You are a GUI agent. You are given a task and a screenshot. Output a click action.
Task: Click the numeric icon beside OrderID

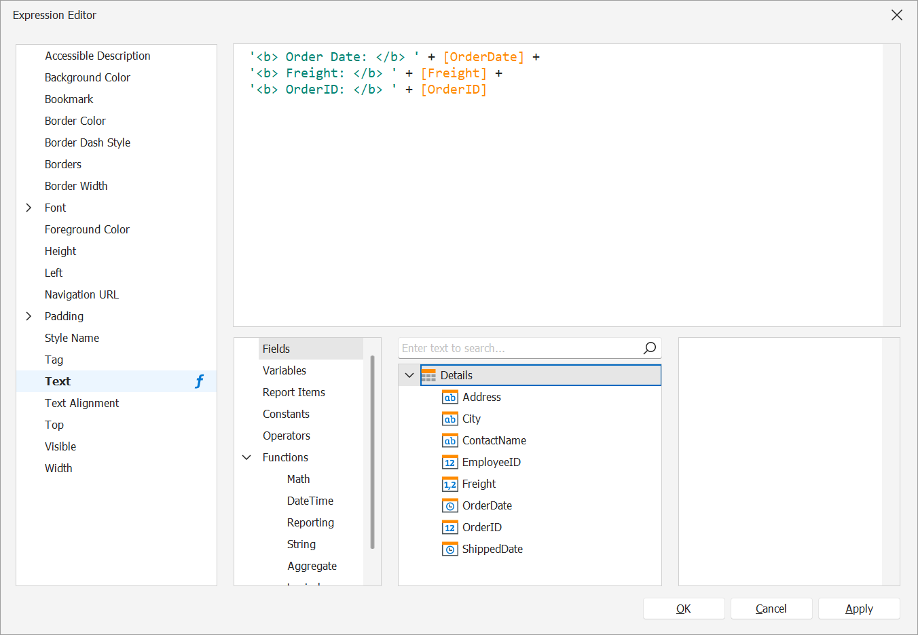coord(449,527)
